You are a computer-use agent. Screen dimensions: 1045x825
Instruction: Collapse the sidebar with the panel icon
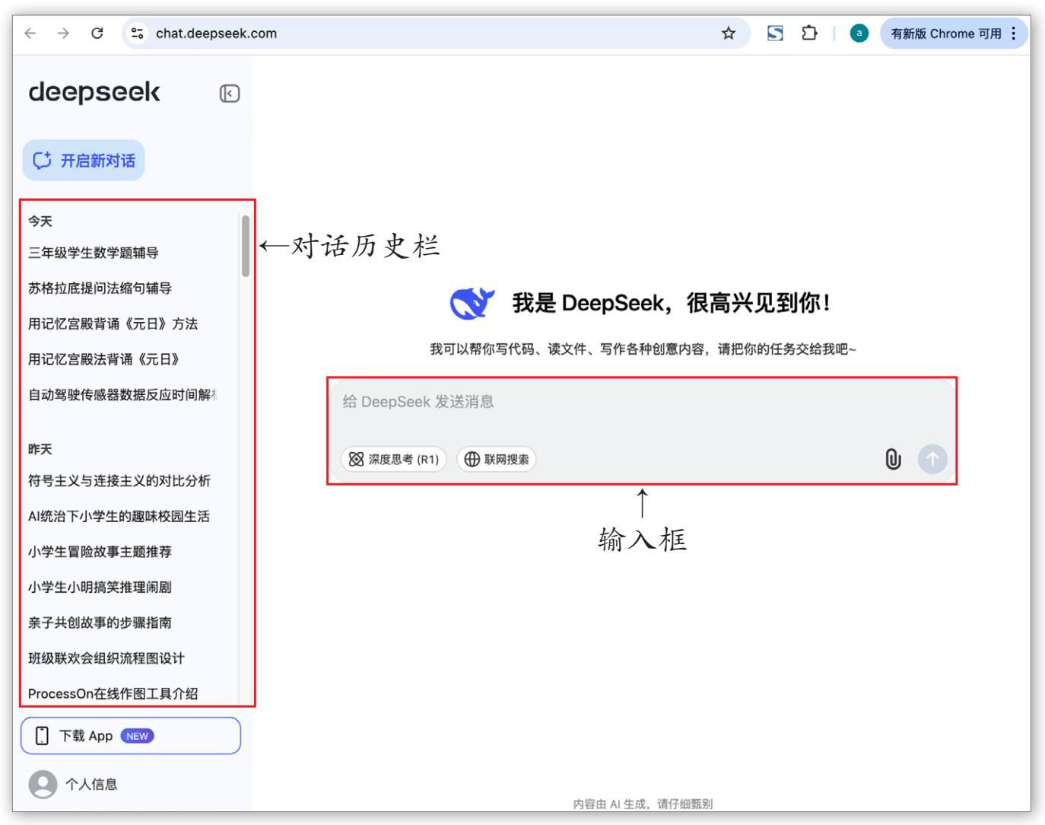point(230,94)
